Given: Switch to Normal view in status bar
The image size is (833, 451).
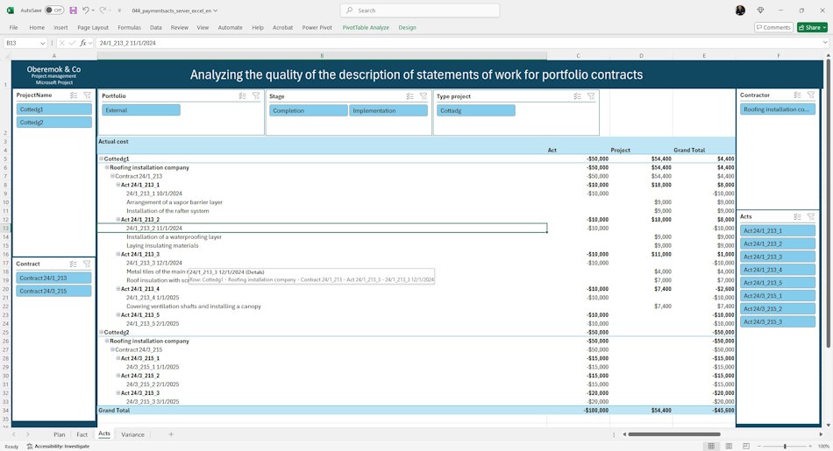Looking at the screenshot, I should pos(711,447).
